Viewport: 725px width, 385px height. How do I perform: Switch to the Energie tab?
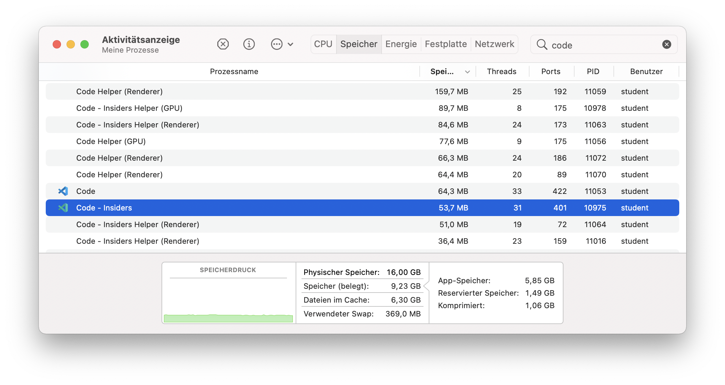[x=401, y=44]
